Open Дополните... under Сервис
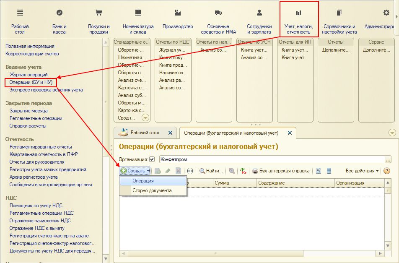Image resolution: width=399 pixels, height=263 pixels. [x=376, y=50]
